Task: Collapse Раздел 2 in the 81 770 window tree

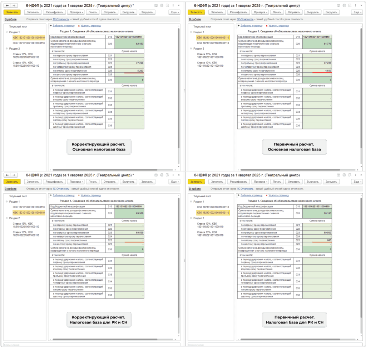Action: (191, 49)
